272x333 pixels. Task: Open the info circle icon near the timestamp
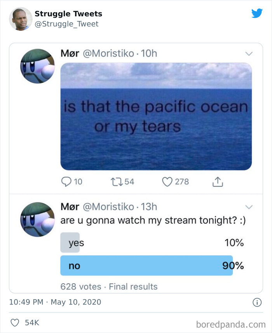[257, 302]
